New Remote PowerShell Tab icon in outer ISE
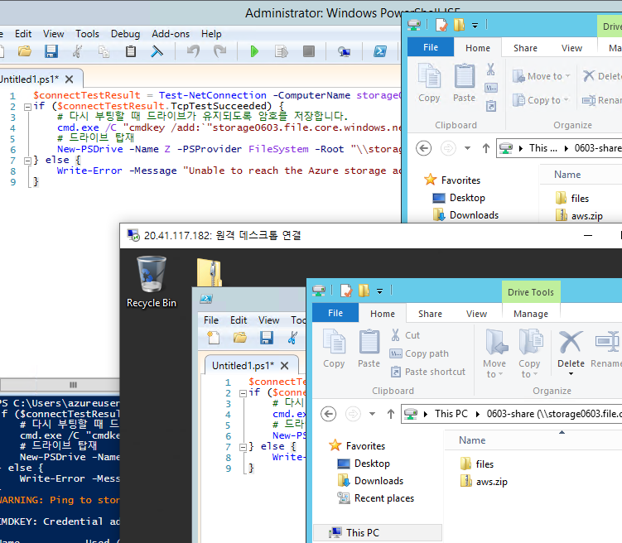Screen dimensions: 622x543 [x=344, y=51]
